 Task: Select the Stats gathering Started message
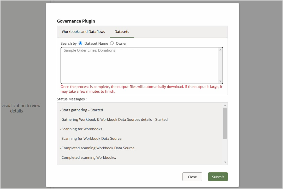(x=81, y=110)
